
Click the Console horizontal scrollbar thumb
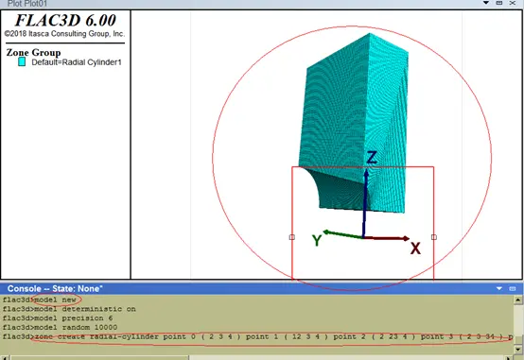99,358
